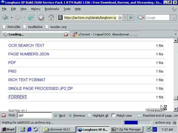This screenshot has height=133, width=178.
Task: Click the archive.org site icon in address bar
Action: (x=60, y=17)
